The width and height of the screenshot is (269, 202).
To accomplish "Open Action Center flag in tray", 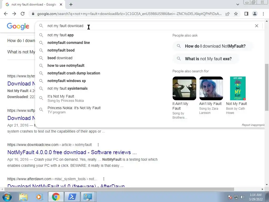I will [x=230, y=197].
